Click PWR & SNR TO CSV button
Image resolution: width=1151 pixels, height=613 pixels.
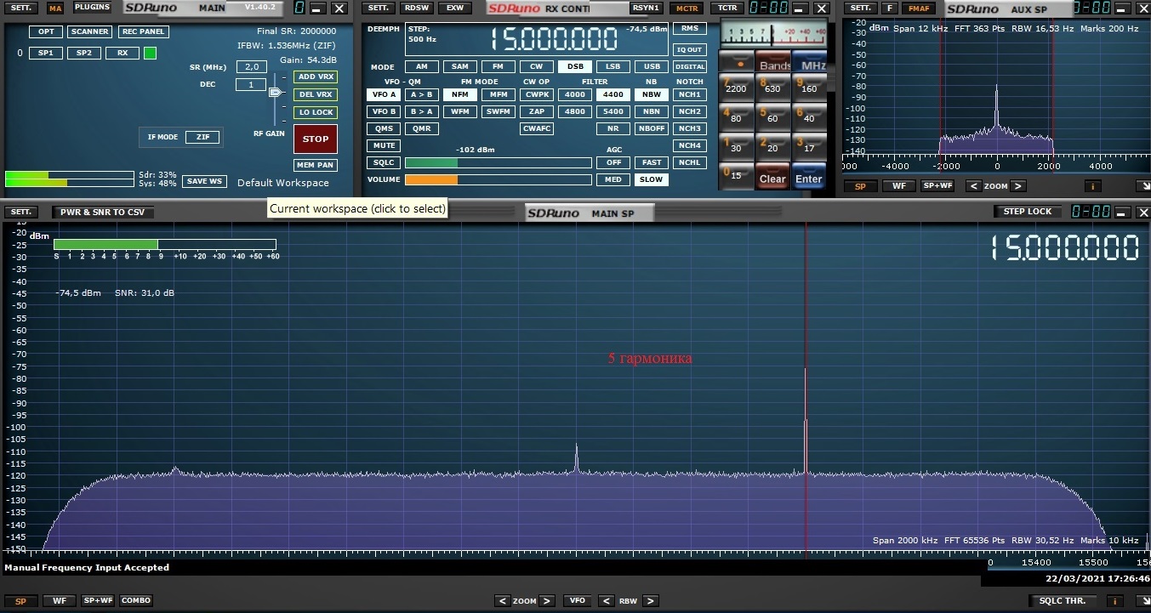click(x=101, y=213)
